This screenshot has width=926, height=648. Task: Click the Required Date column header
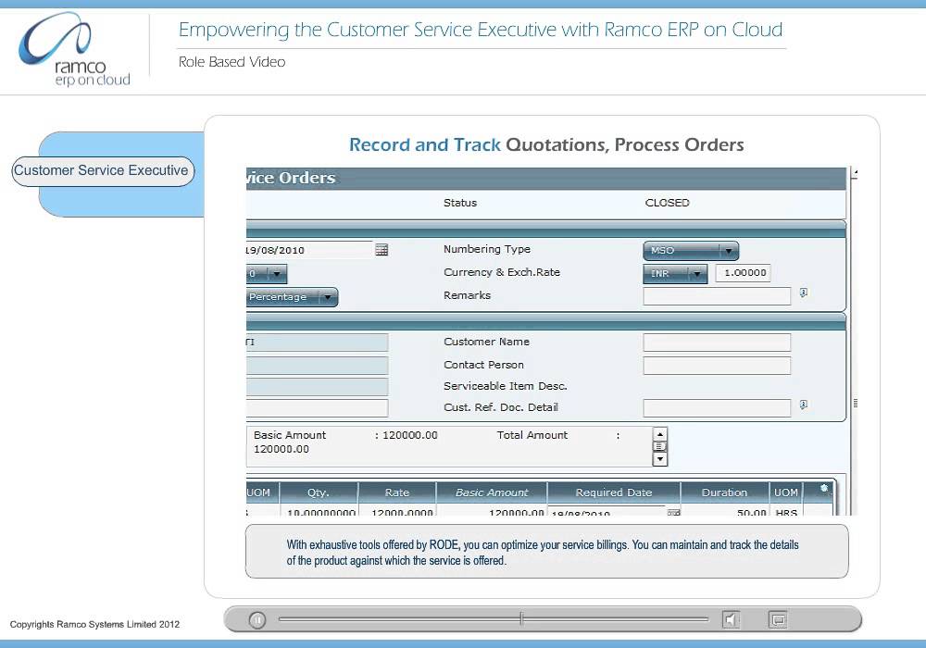coord(614,492)
